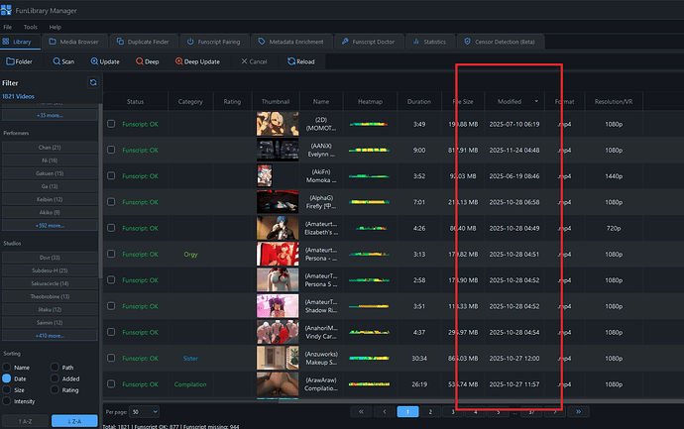Filter by studio Subdesu-H (25)

(50, 270)
